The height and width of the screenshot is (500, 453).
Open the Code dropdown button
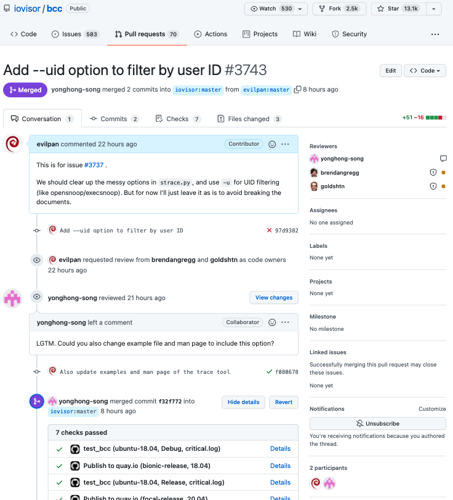425,71
